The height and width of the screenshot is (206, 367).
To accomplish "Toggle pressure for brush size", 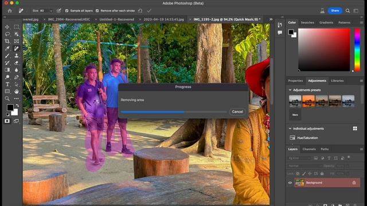I will 58,11.
